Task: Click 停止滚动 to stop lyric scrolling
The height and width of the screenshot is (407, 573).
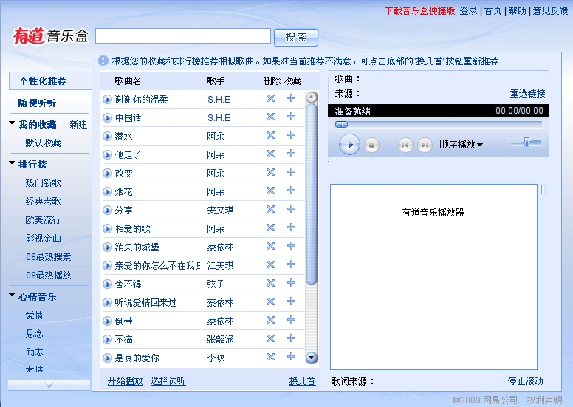Action: 526,381
